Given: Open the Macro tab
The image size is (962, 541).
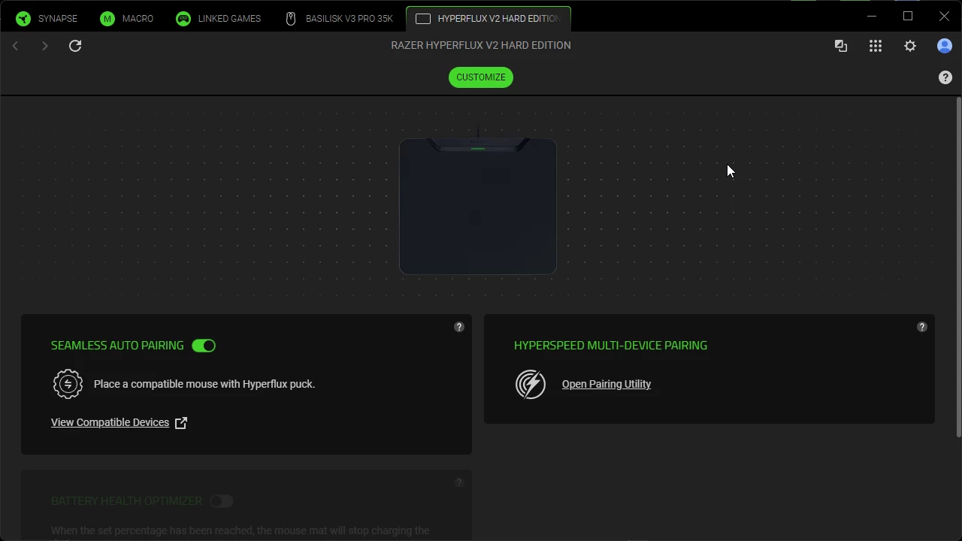Looking at the screenshot, I should point(127,19).
